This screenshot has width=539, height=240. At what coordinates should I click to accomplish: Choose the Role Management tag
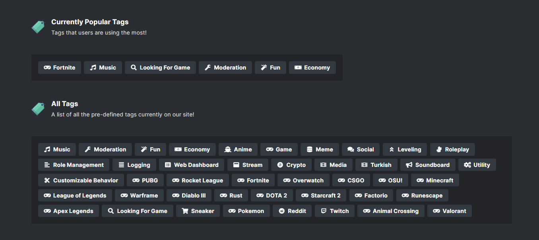pyautogui.click(x=74, y=165)
